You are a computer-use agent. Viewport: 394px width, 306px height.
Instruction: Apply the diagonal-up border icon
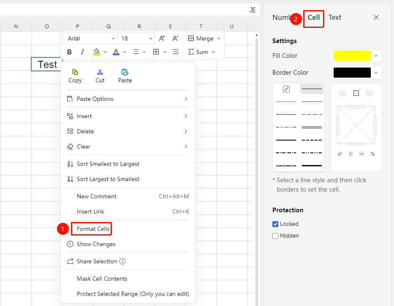click(340, 154)
